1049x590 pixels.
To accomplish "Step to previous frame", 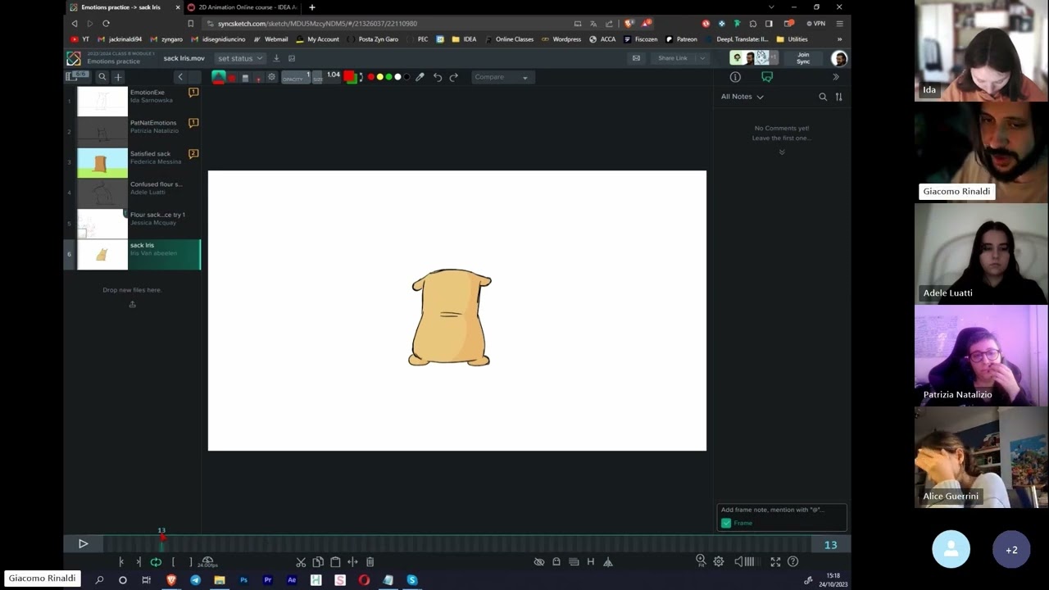I will (x=121, y=562).
